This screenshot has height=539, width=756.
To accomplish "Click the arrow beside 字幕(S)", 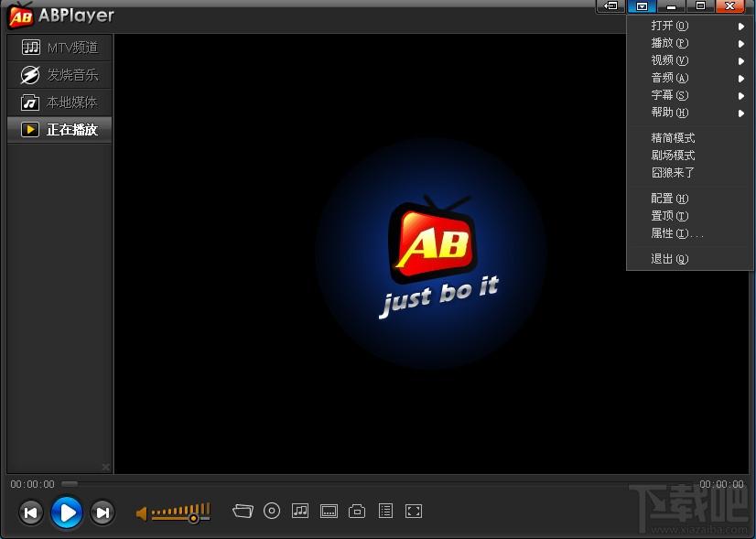I will [741, 96].
